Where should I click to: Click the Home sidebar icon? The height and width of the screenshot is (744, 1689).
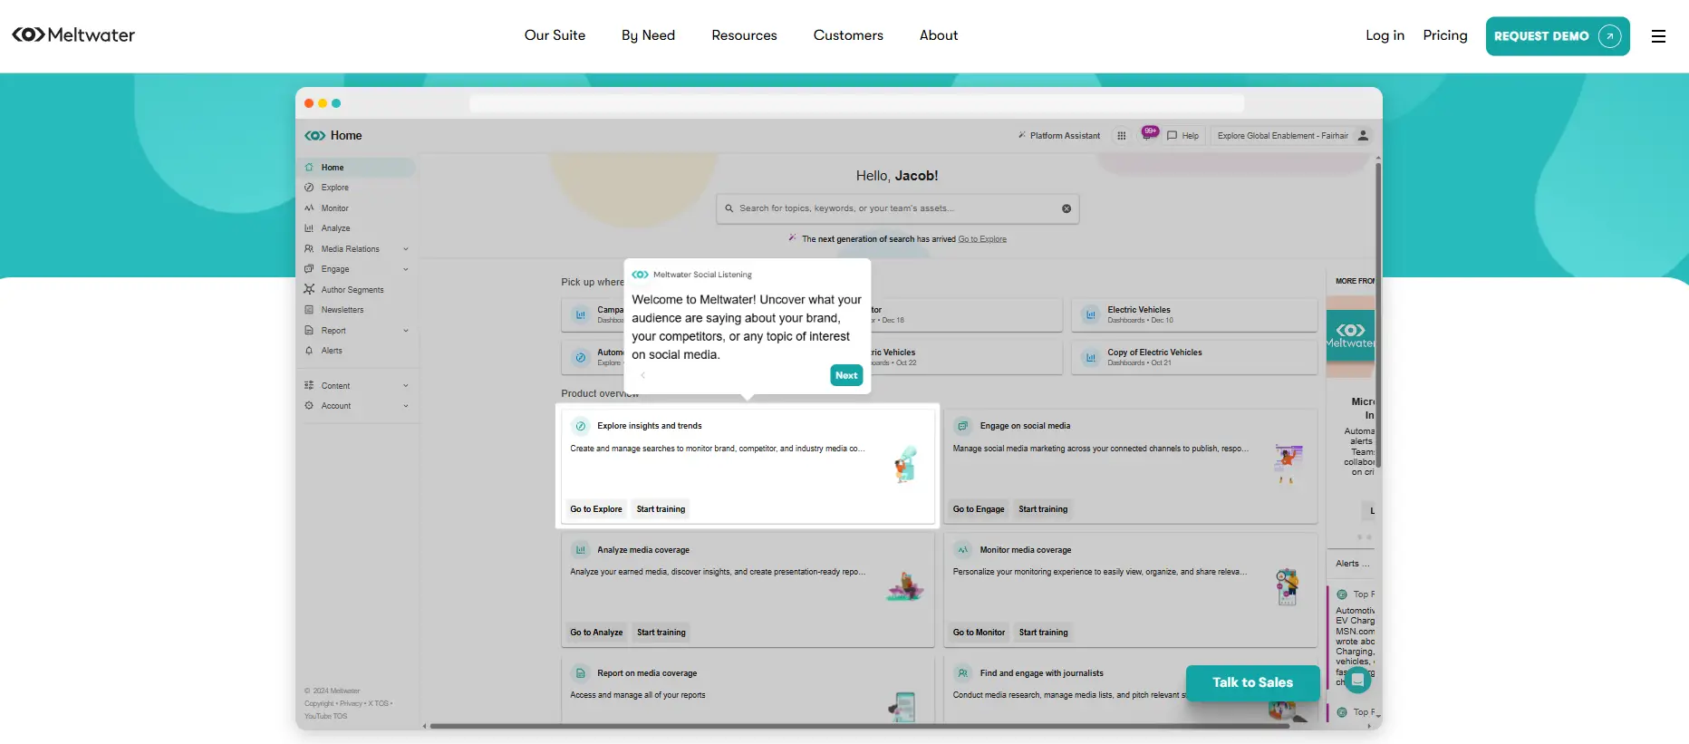pos(309,168)
